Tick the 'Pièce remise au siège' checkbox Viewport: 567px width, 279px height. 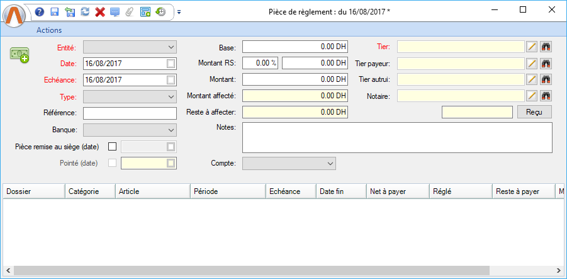click(113, 147)
